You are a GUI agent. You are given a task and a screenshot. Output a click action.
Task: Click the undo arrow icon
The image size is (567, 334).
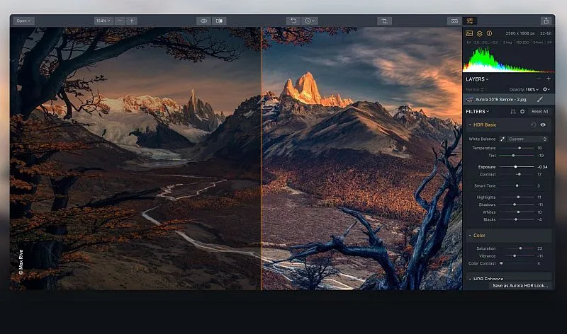[293, 21]
